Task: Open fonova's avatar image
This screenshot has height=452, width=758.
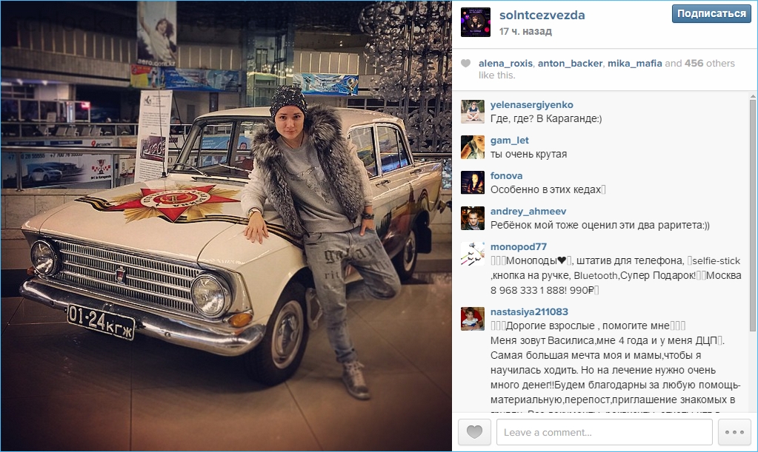Action: pos(472,183)
